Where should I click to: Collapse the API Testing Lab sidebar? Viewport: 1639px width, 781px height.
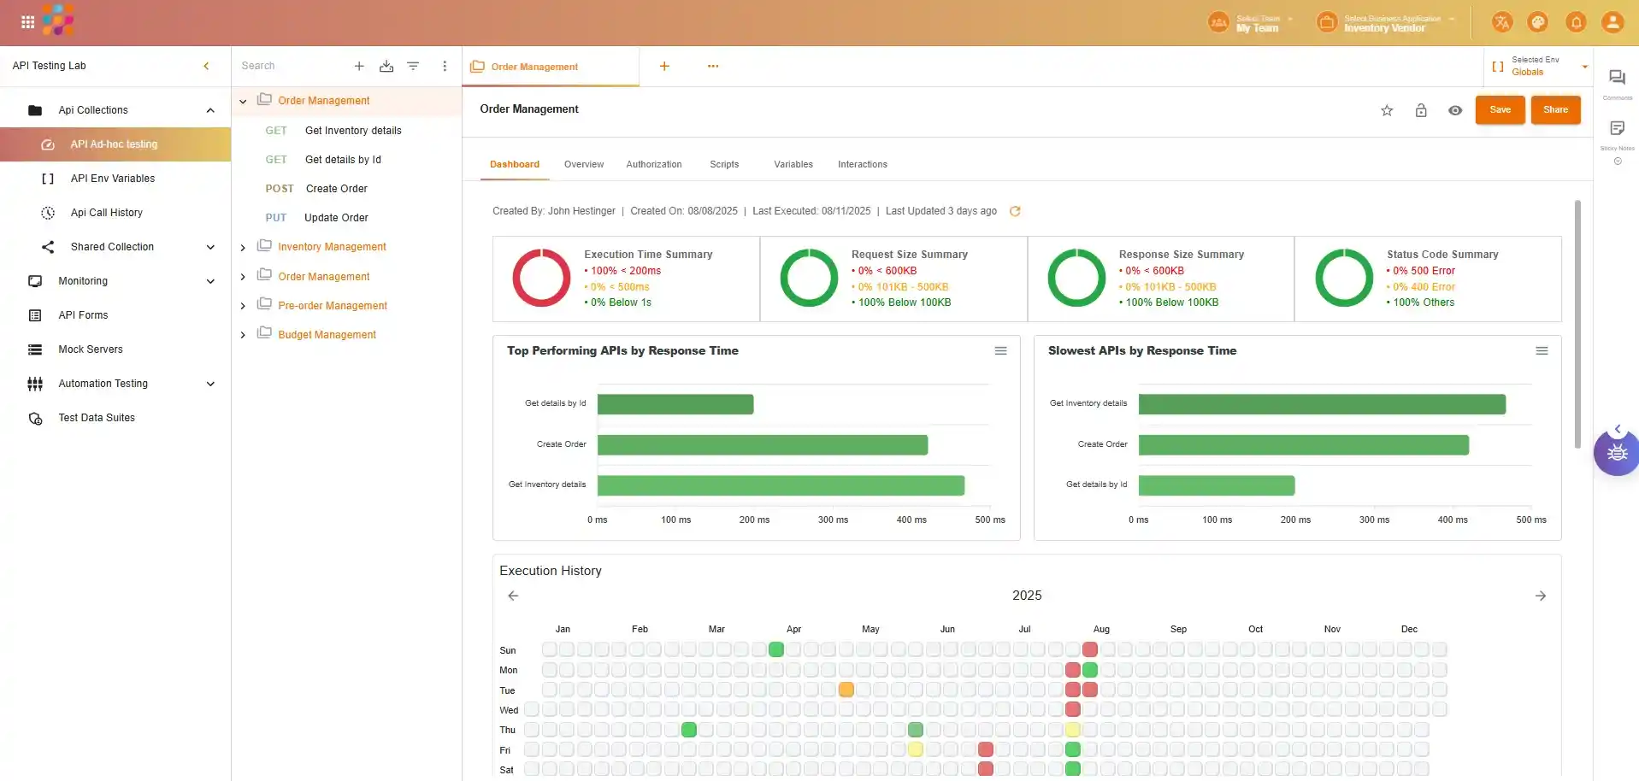click(206, 66)
